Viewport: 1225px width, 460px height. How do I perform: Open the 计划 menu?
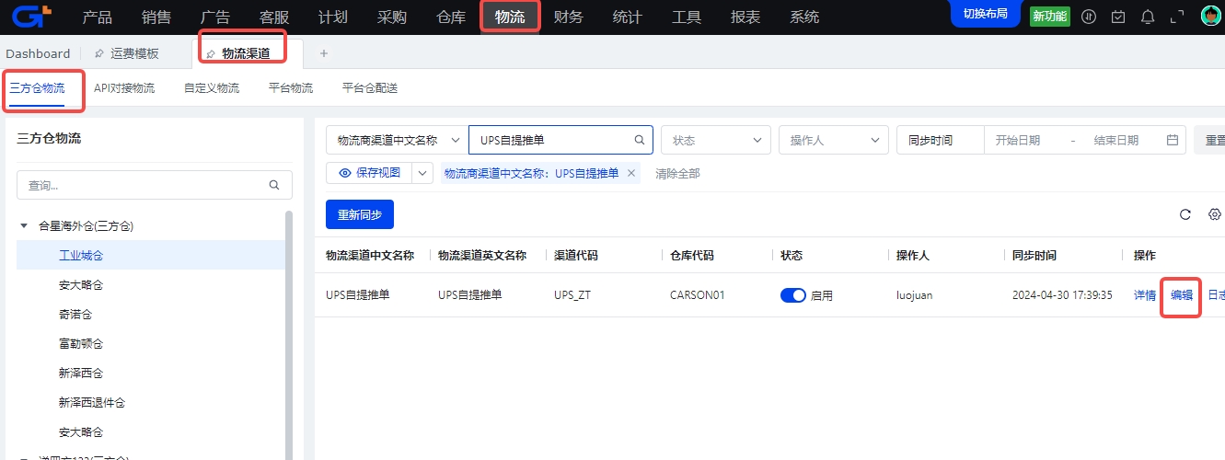point(333,17)
